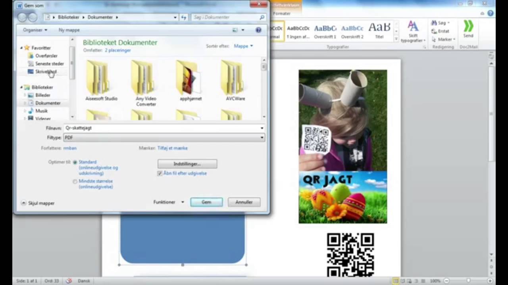Open Overførsler folder in favorites
508x285 pixels.
click(x=43, y=56)
